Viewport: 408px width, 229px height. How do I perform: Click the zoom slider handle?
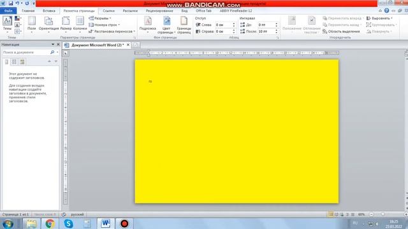point(382,214)
